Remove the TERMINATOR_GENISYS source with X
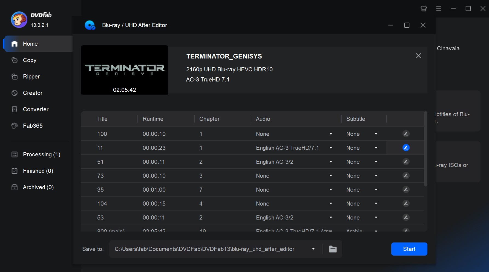Viewport: 489px width, 272px height. click(x=418, y=56)
